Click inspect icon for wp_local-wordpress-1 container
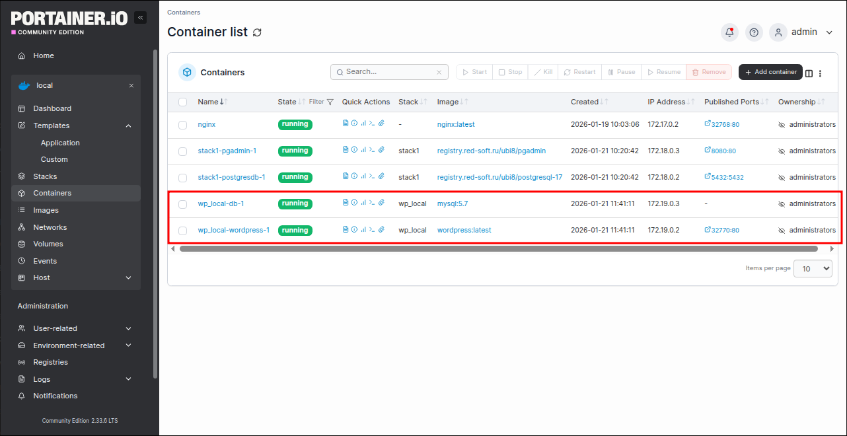847x436 pixels. [354, 230]
